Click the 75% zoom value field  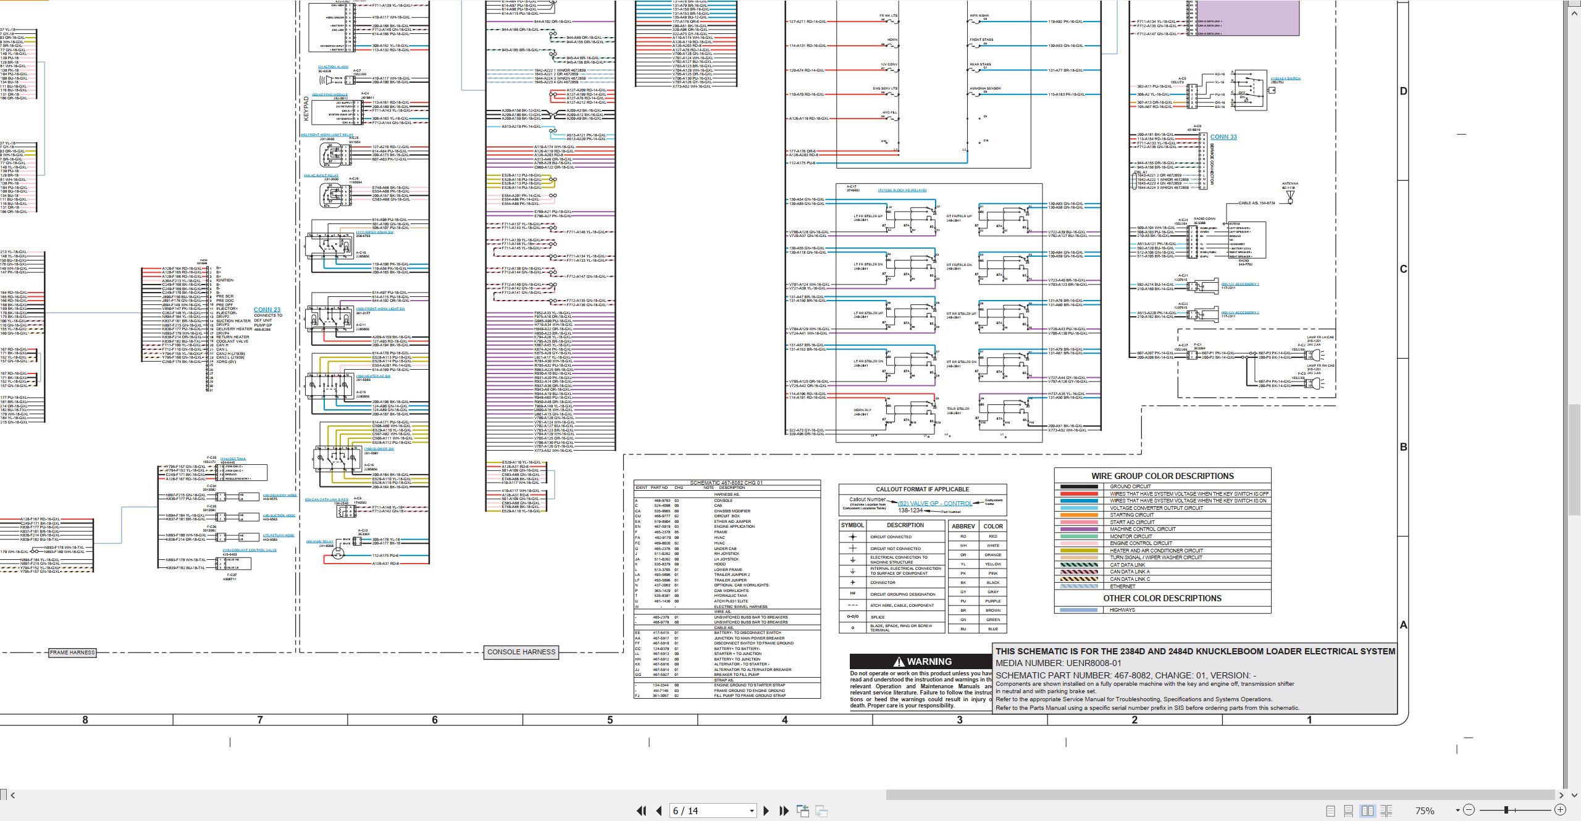click(x=1425, y=811)
